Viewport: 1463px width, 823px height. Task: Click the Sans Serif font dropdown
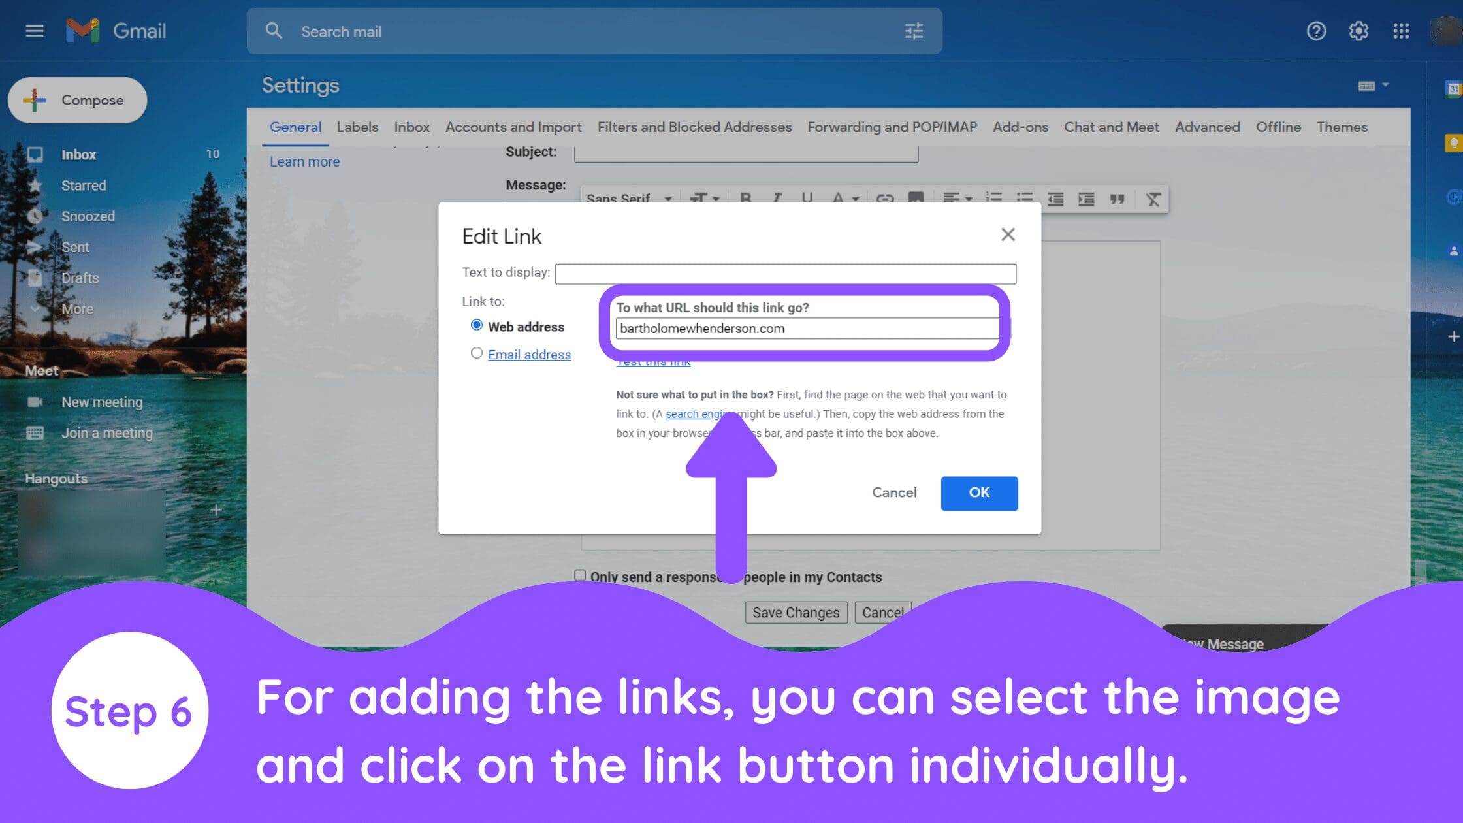click(628, 199)
